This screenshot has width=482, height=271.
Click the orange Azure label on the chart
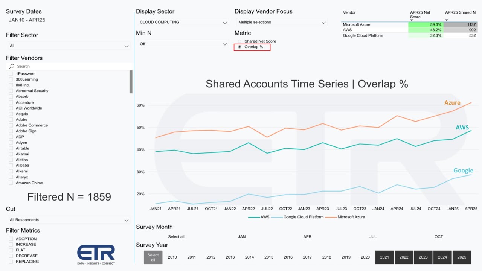pyautogui.click(x=452, y=103)
